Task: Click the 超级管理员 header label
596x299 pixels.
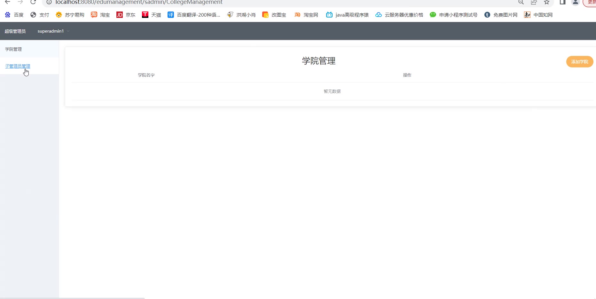Action: [x=15, y=31]
